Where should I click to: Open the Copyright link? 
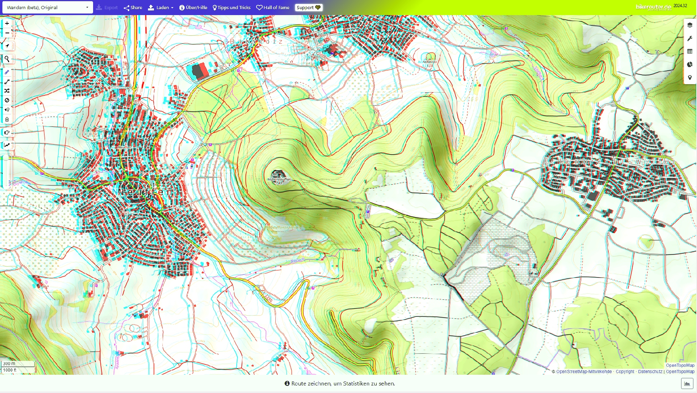[625, 372]
